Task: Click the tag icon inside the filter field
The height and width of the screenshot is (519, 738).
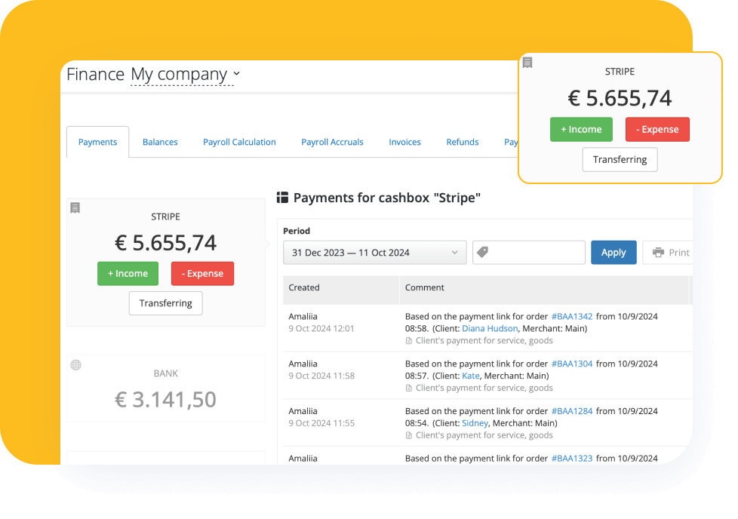Action: click(482, 252)
